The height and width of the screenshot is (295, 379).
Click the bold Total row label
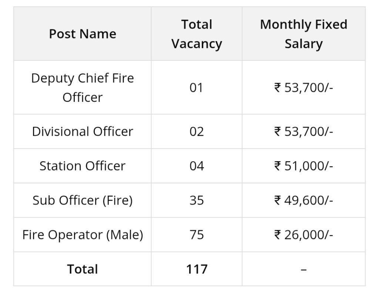coord(83,269)
